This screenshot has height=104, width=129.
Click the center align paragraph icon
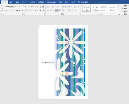click(51, 10)
